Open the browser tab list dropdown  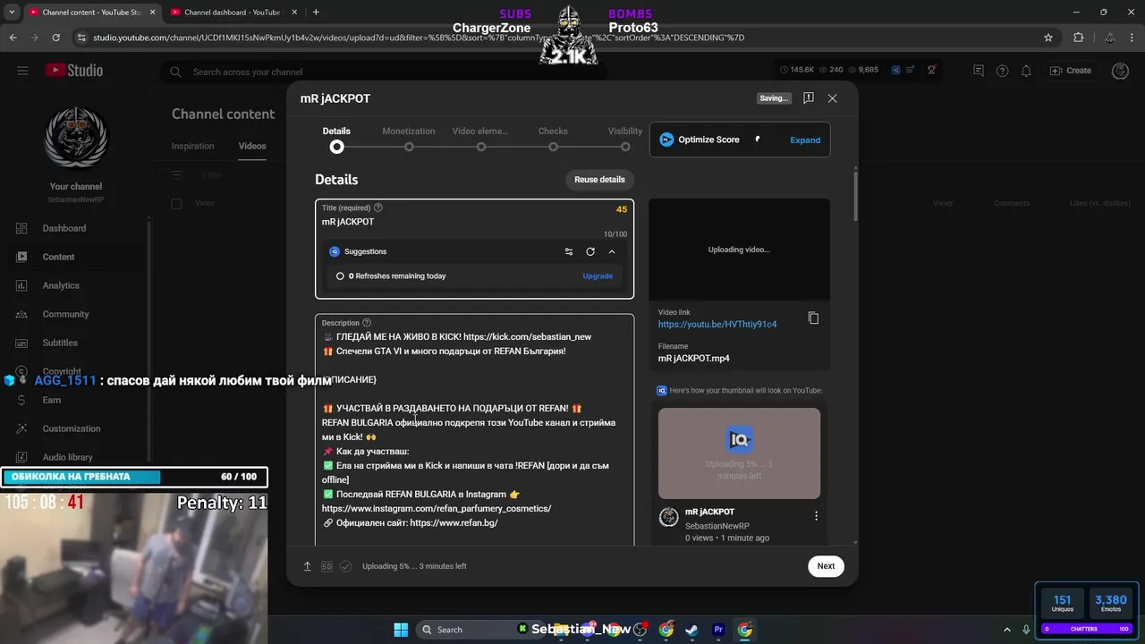click(x=12, y=12)
